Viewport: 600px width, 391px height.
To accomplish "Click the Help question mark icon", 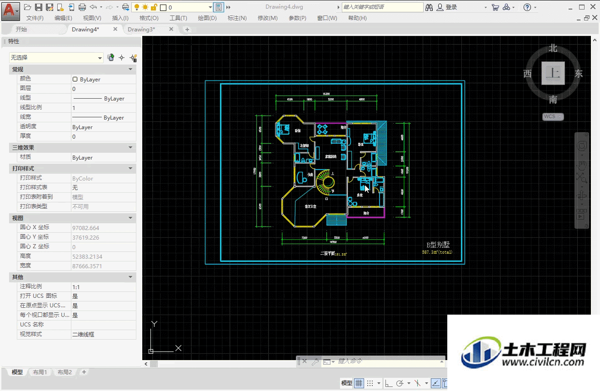I will [527, 7].
